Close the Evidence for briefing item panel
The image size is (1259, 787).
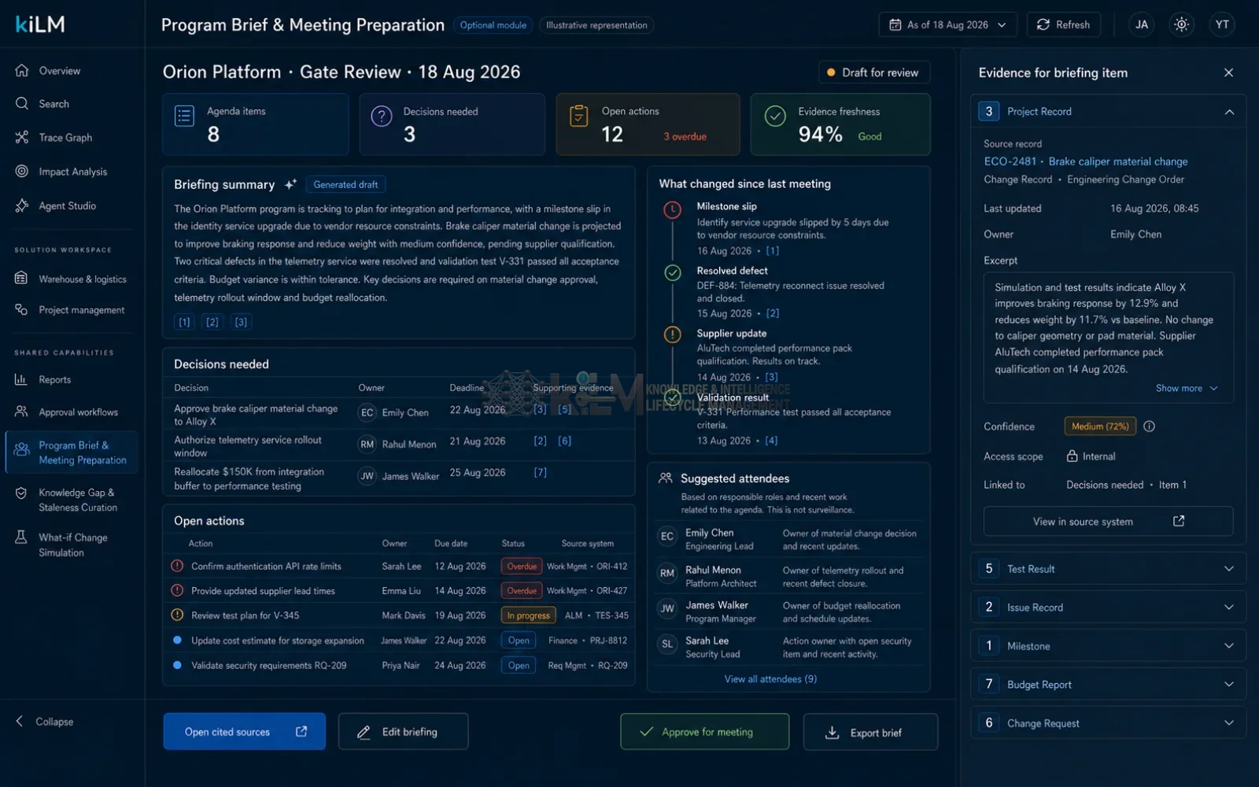tap(1228, 72)
